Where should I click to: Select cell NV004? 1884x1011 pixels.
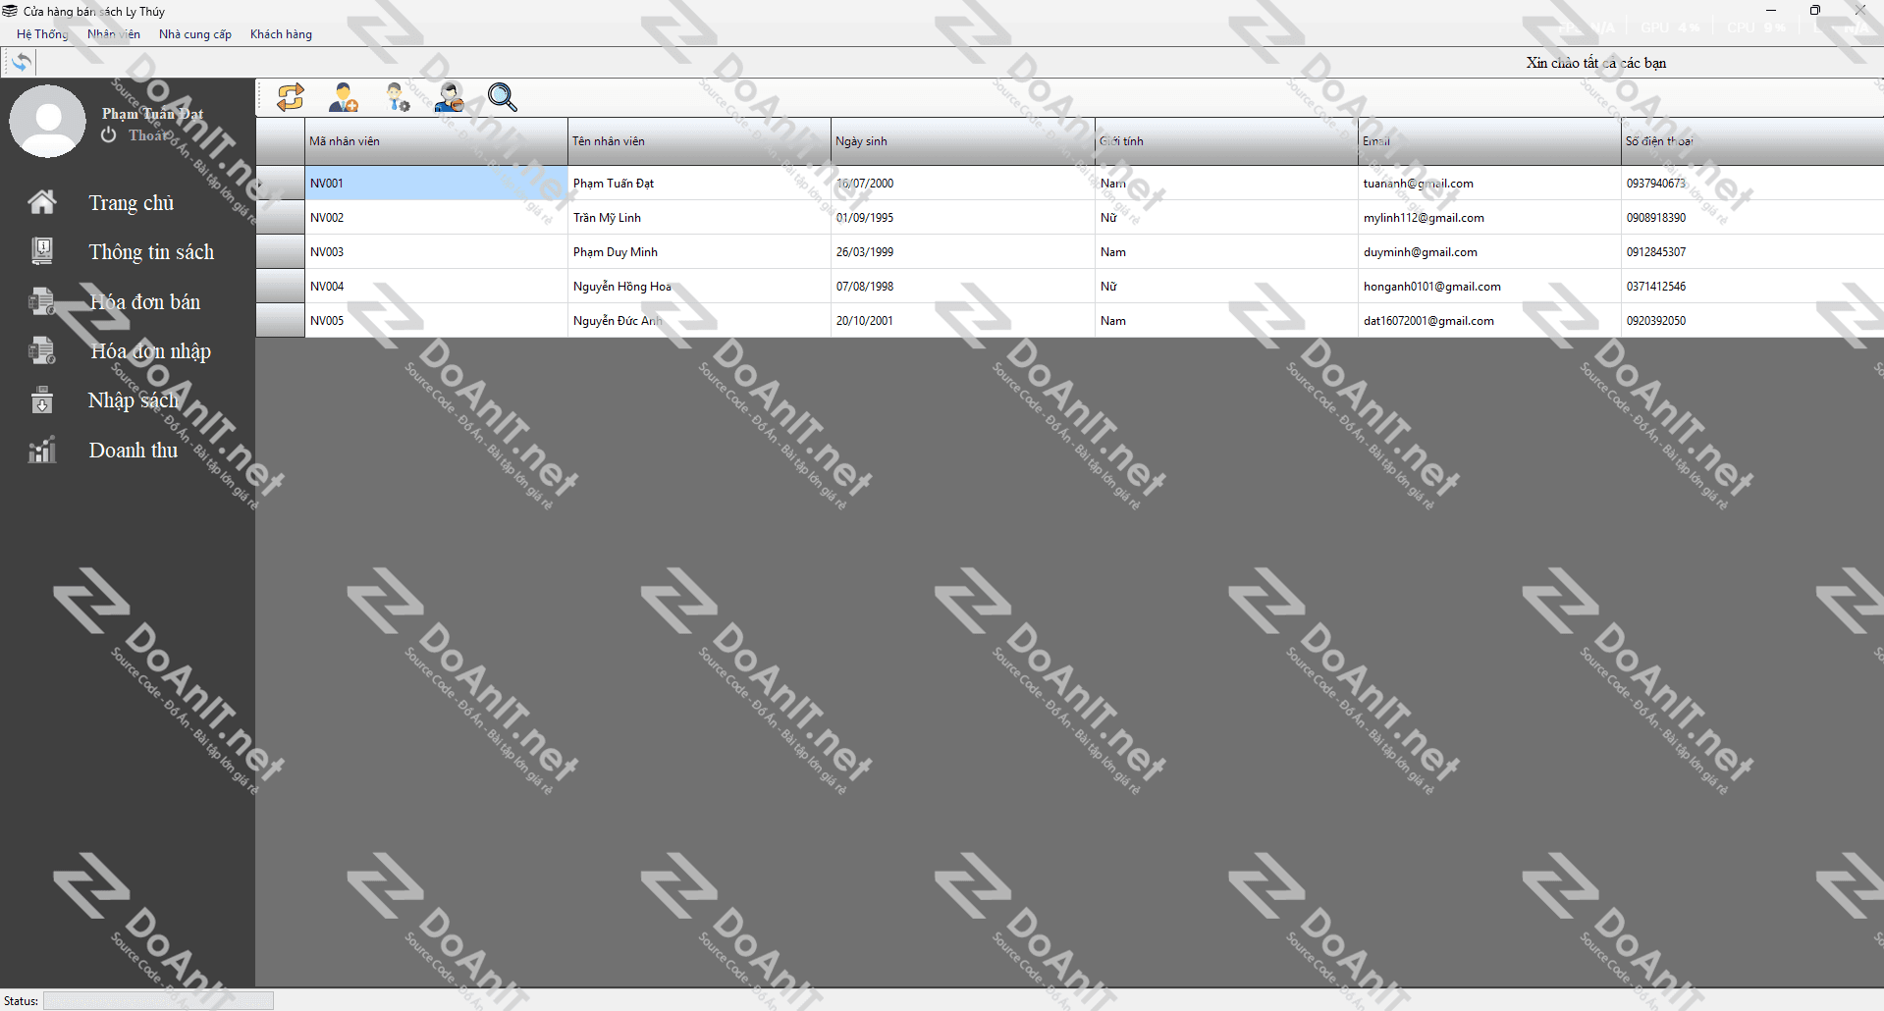pyautogui.click(x=436, y=287)
